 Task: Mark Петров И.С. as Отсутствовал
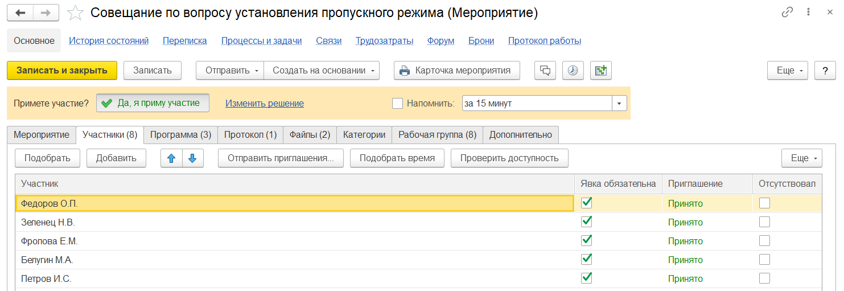[x=764, y=278]
